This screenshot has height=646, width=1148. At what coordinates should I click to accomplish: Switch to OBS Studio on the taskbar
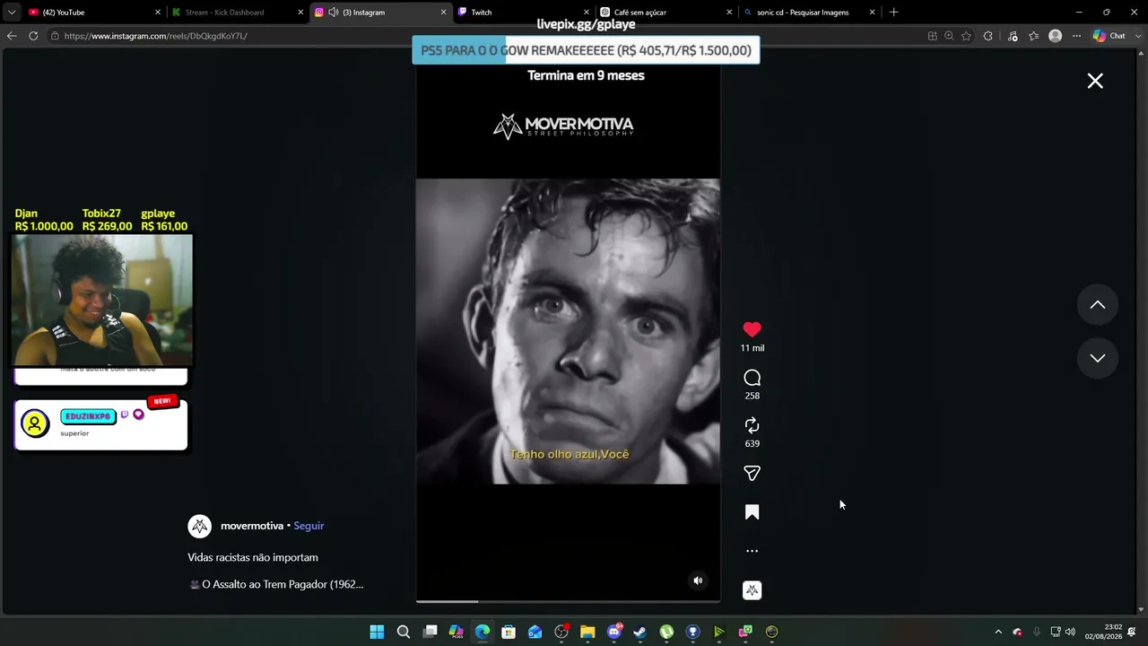tap(561, 632)
